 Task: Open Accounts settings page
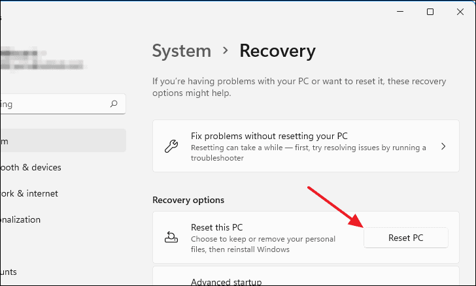click(x=8, y=272)
